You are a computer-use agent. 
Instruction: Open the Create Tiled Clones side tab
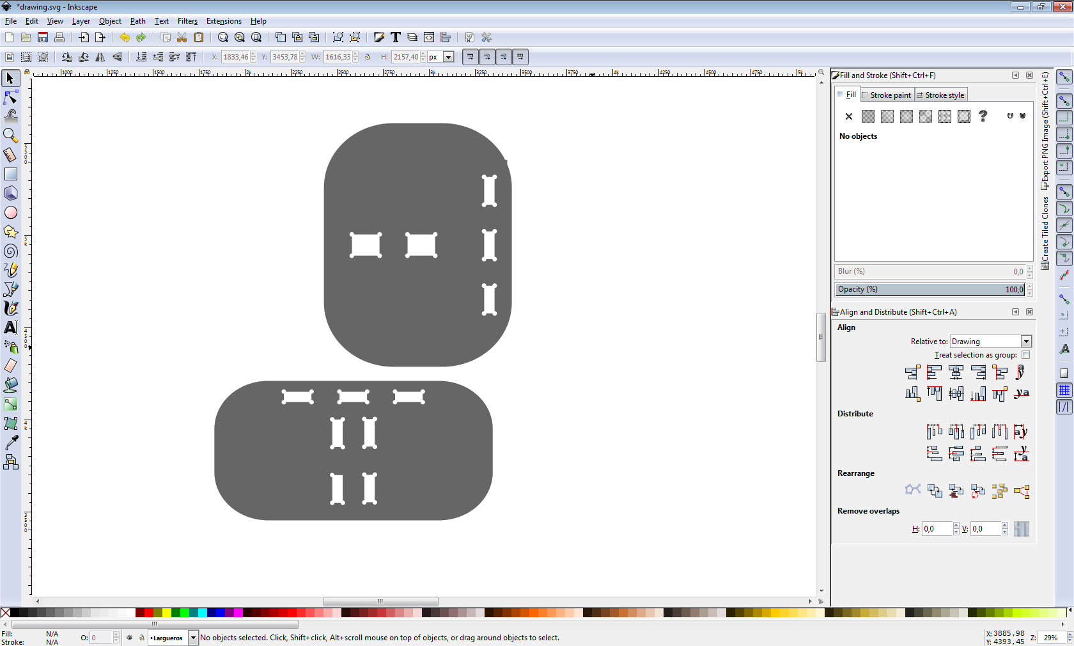(1045, 232)
